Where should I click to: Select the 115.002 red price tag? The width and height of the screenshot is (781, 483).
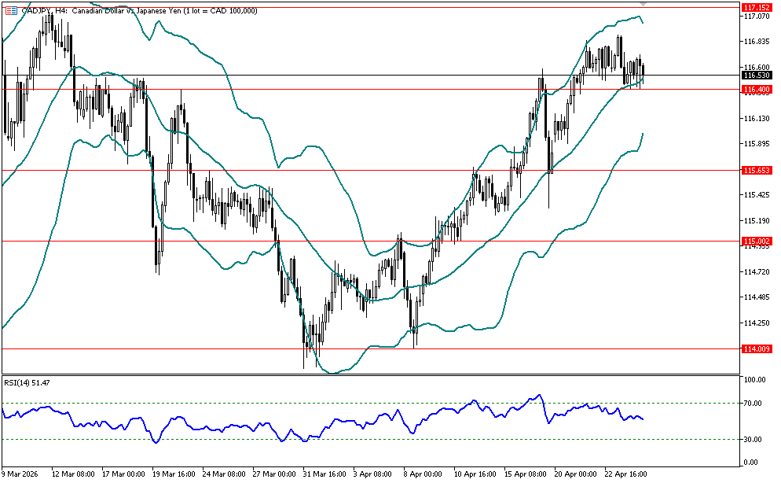tap(756, 241)
